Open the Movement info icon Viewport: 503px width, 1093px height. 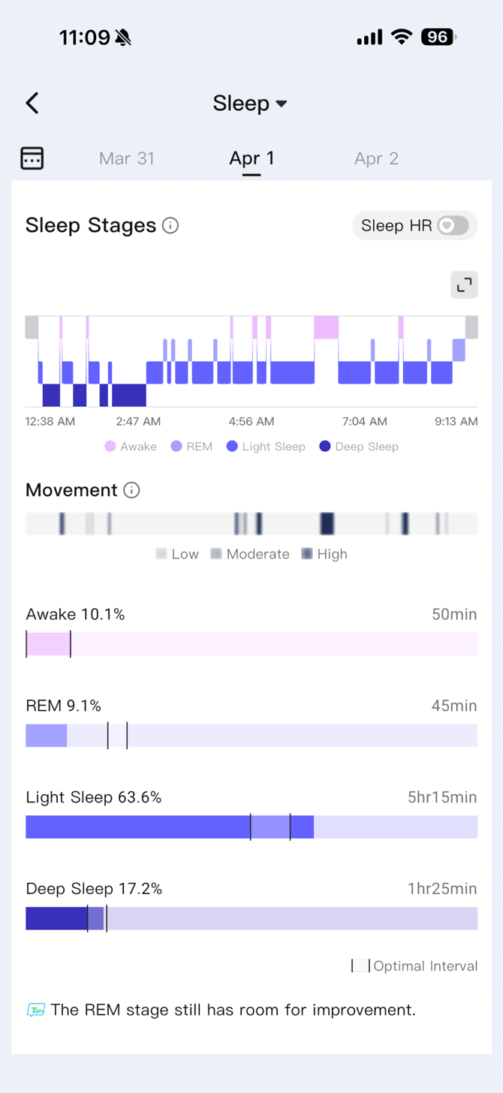tap(131, 490)
